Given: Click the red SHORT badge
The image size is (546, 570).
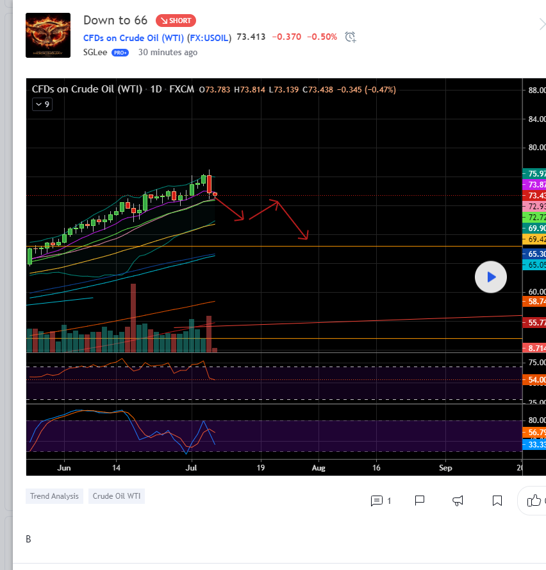Looking at the screenshot, I should click(x=176, y=21).
